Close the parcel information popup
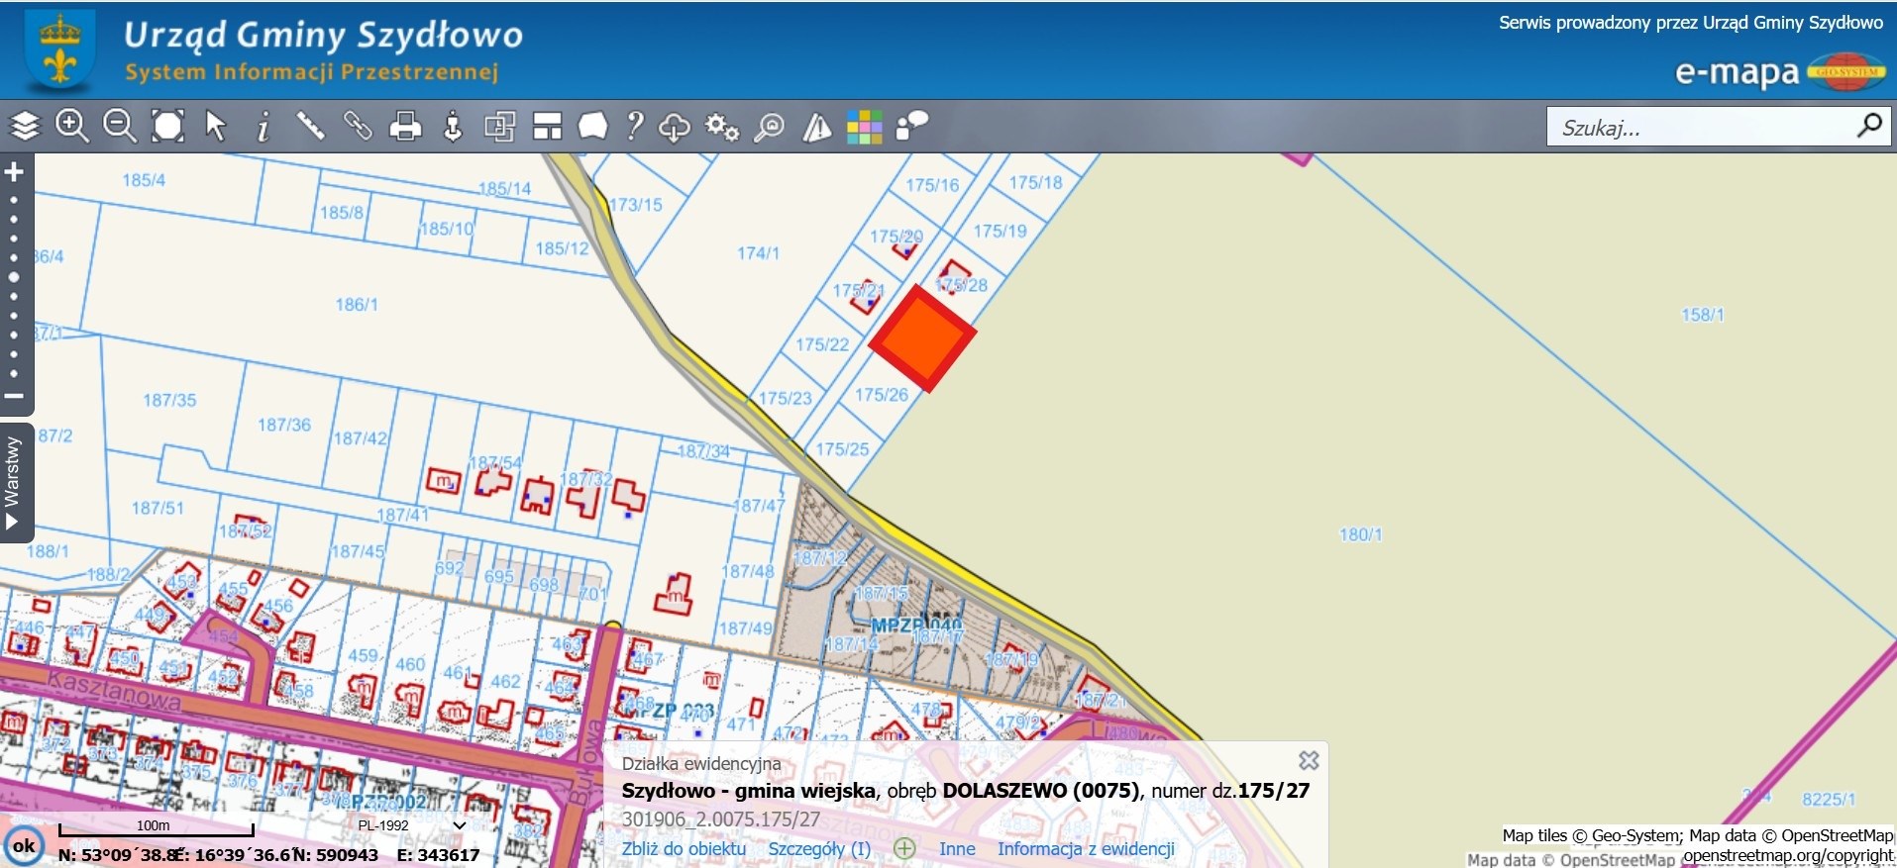Screen dimensions: 1897x868 [1309, 760]
